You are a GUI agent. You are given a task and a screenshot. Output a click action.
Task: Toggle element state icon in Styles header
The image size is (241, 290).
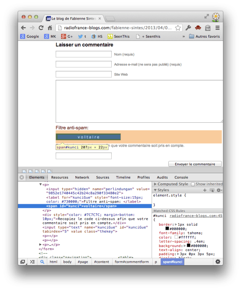[x=212, y=190]
